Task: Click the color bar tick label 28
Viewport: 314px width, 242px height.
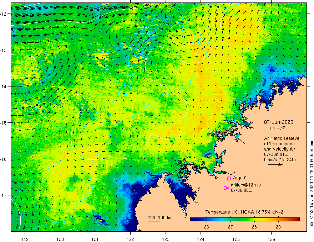Action: 254,227
